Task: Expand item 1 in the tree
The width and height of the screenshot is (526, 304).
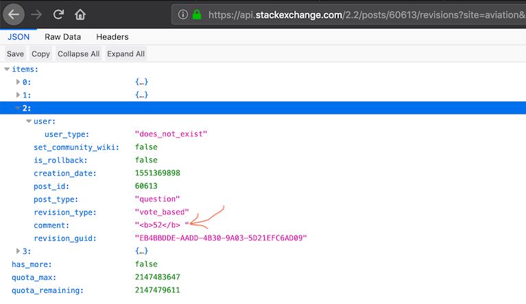Action: tap(18, 95)
